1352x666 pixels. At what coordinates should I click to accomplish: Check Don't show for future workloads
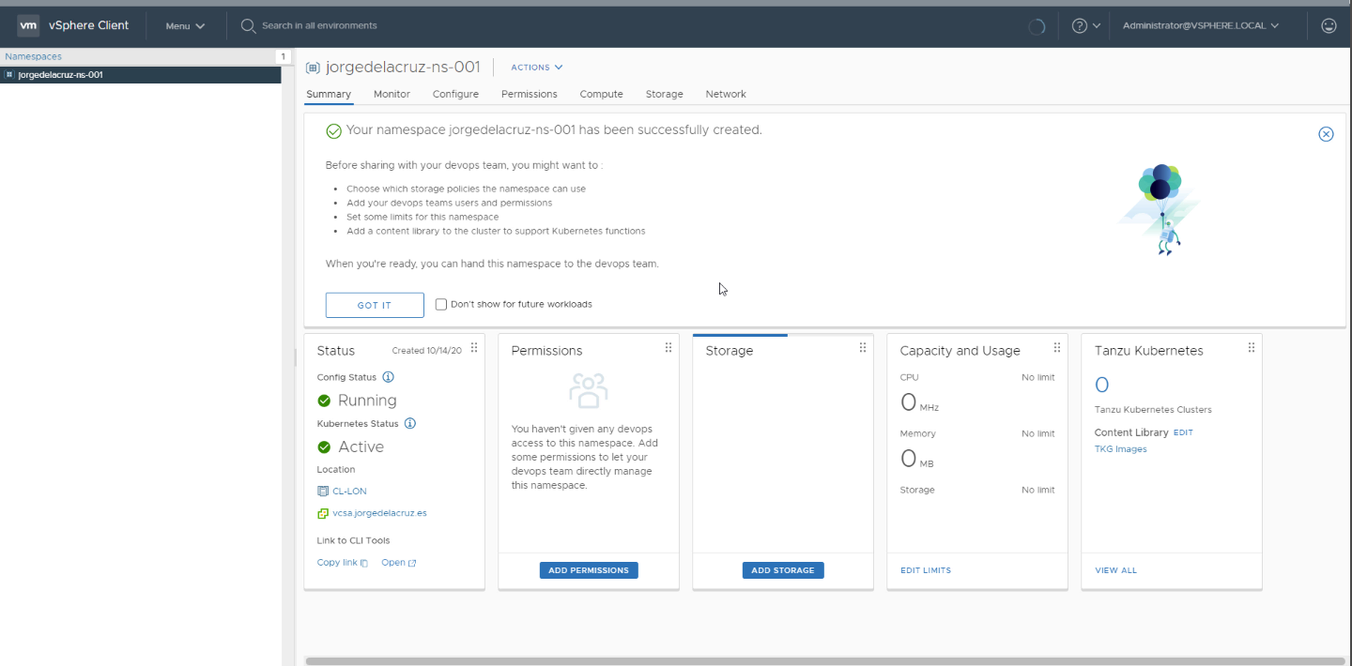(x=441, y=304)
